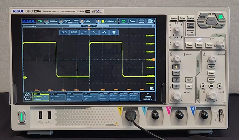Tap the vertical SCALE knob
239x140 pixels.
pyautogui.click(x=176, y=96)
